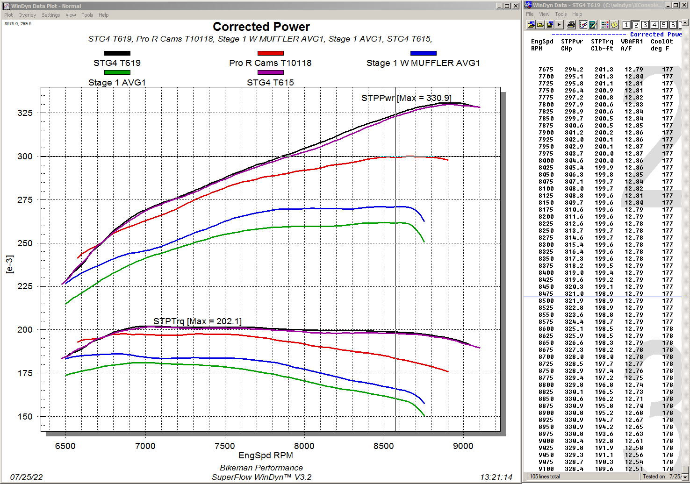The height and width of the screenshot is (484, 690).
Task: Click the data table scroll up arrow
Action: click(x=685, y=22)
